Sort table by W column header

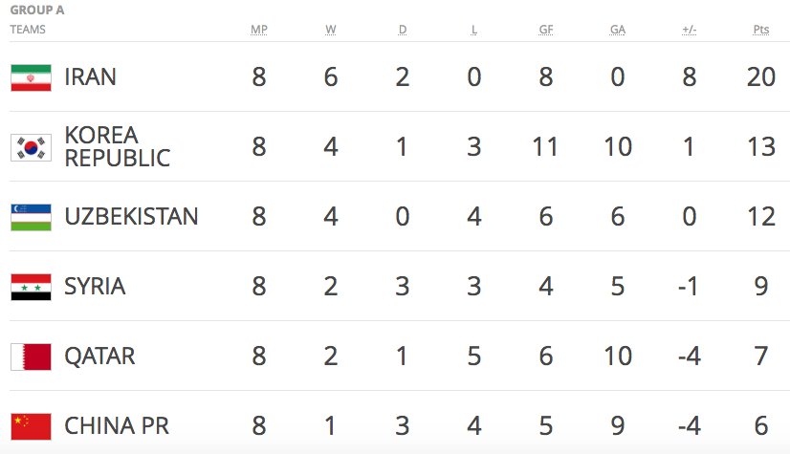(x=331, y=30)
